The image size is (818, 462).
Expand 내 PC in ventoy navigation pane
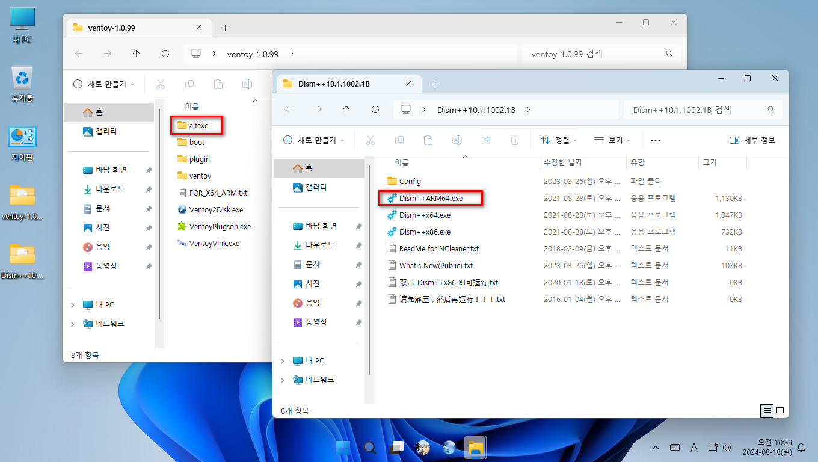pos(73,305)
